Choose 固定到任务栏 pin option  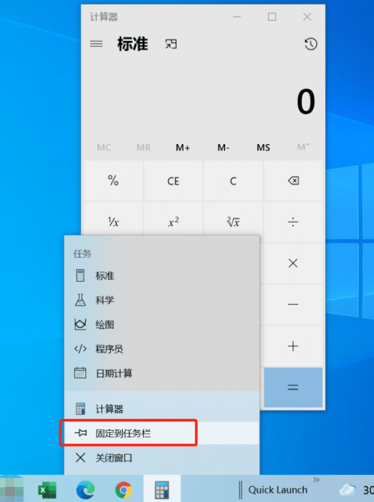(162, 433)
